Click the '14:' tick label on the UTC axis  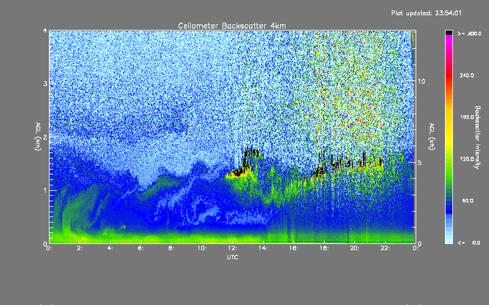click(x=263, y=248)
